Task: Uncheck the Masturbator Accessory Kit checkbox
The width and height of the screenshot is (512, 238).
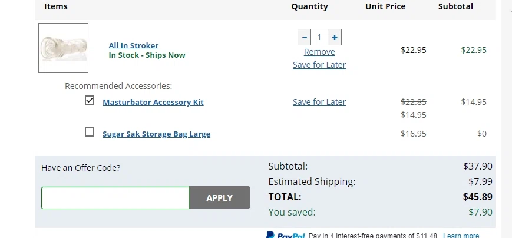Action: tap(90, 100)
